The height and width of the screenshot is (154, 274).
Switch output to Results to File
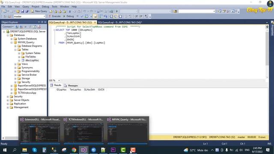click(x=120, y=16)
